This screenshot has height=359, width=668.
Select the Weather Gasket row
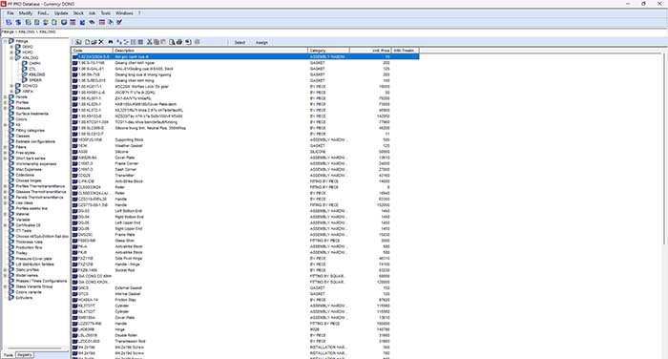[x=245, y=146]
